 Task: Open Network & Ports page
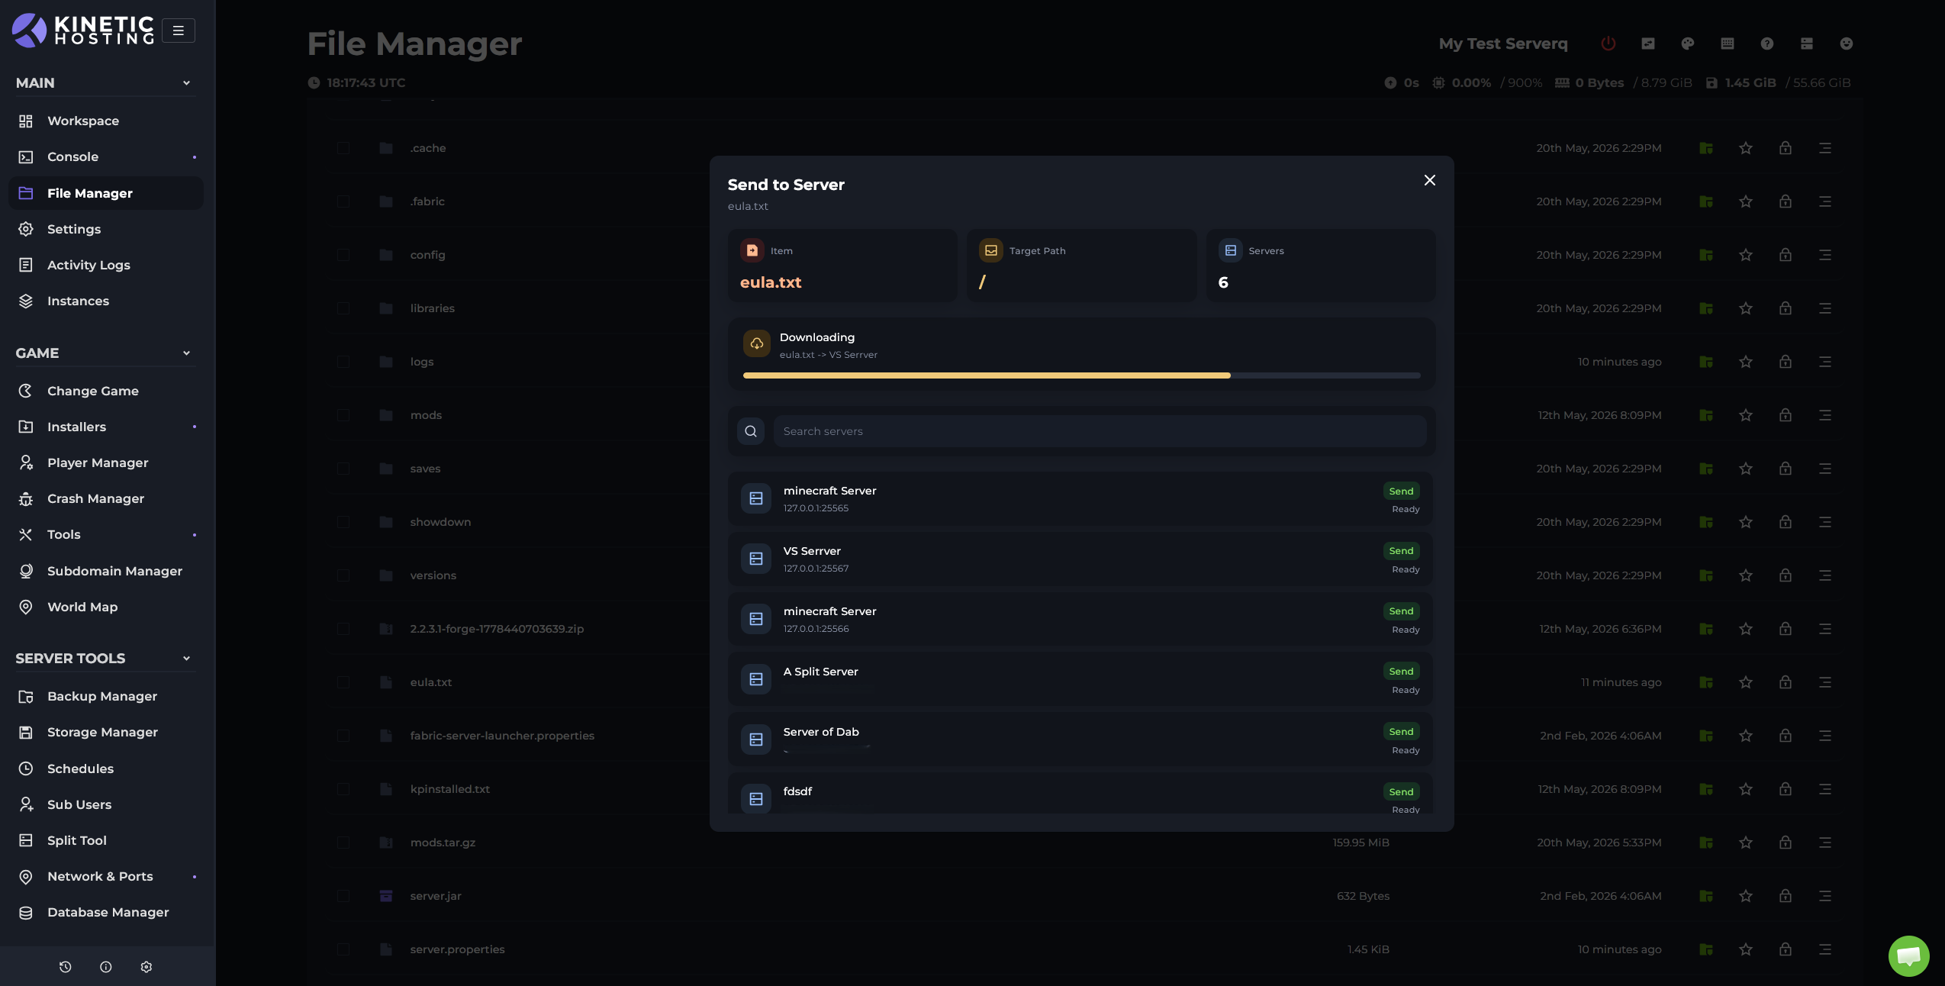[x=106, y=876]
